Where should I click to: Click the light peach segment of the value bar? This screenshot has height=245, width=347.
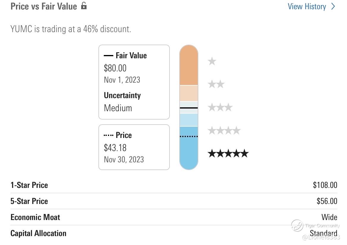(189, 93)
